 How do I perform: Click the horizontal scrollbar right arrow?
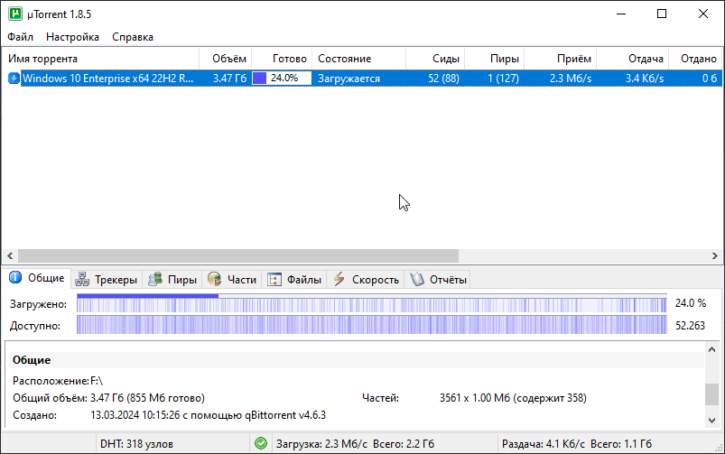717,255
